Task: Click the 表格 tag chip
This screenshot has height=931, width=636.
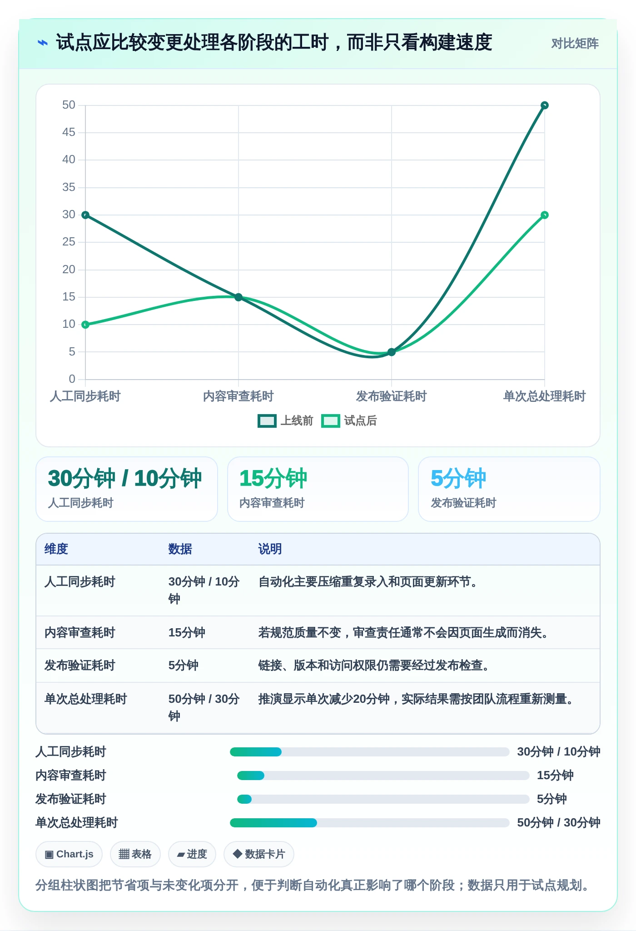Action: pyautogui.click(x=135, y=854)
